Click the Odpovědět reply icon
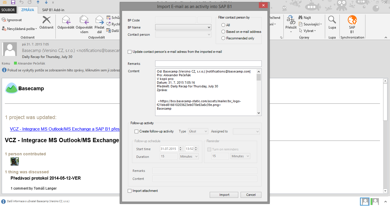 coord(66,20)
